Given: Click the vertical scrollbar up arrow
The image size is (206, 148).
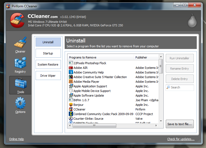Looking at the screenshot, I should [161, 57].
